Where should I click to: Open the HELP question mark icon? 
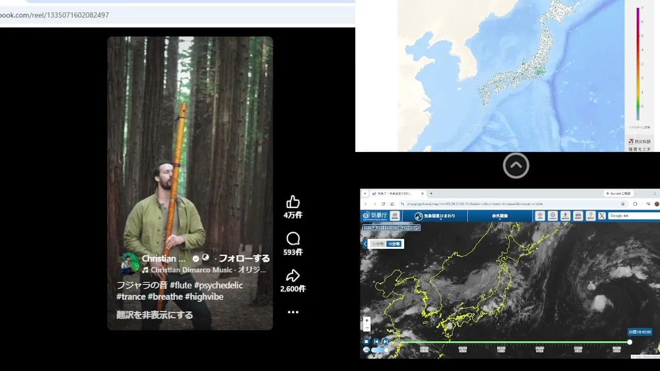591,216
